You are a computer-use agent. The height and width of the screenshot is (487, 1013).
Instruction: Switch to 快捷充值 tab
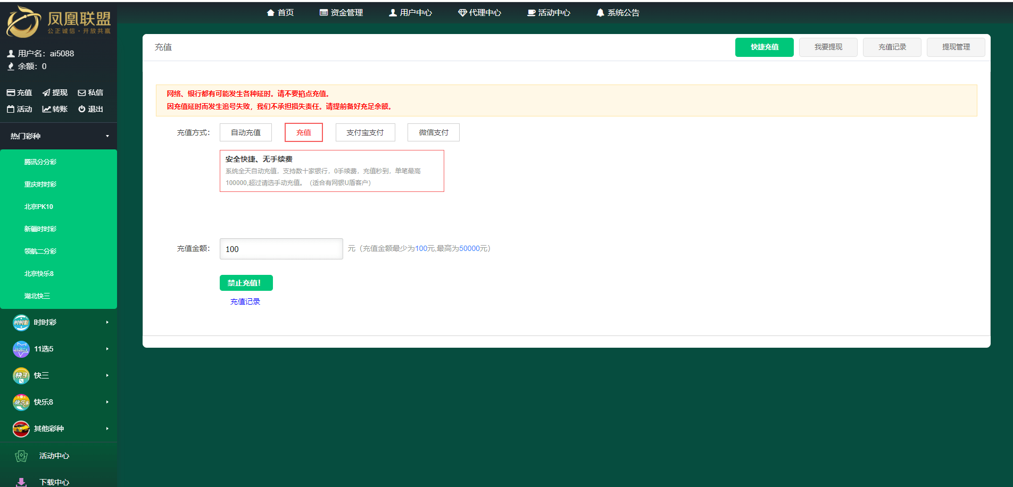pyautogui.click(x=765, y=47)
